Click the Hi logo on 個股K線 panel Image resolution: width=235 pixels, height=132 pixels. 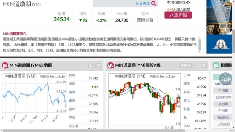coord(111,66)
